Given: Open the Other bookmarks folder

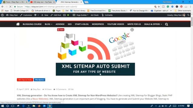Looking at the screenshot, I should pos(183,11).
